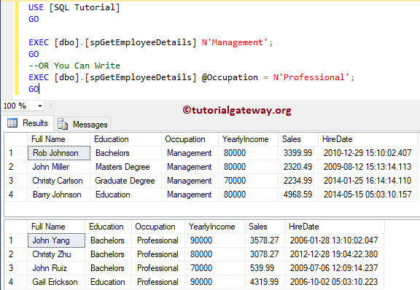This screenshot has width=420, height=290.
Task: Click HireDate 2009-07-06 12:09:14.237
Action: [335, 268]
